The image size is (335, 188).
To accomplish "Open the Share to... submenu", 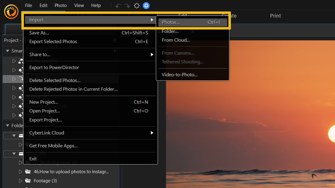I will [91, 55].
